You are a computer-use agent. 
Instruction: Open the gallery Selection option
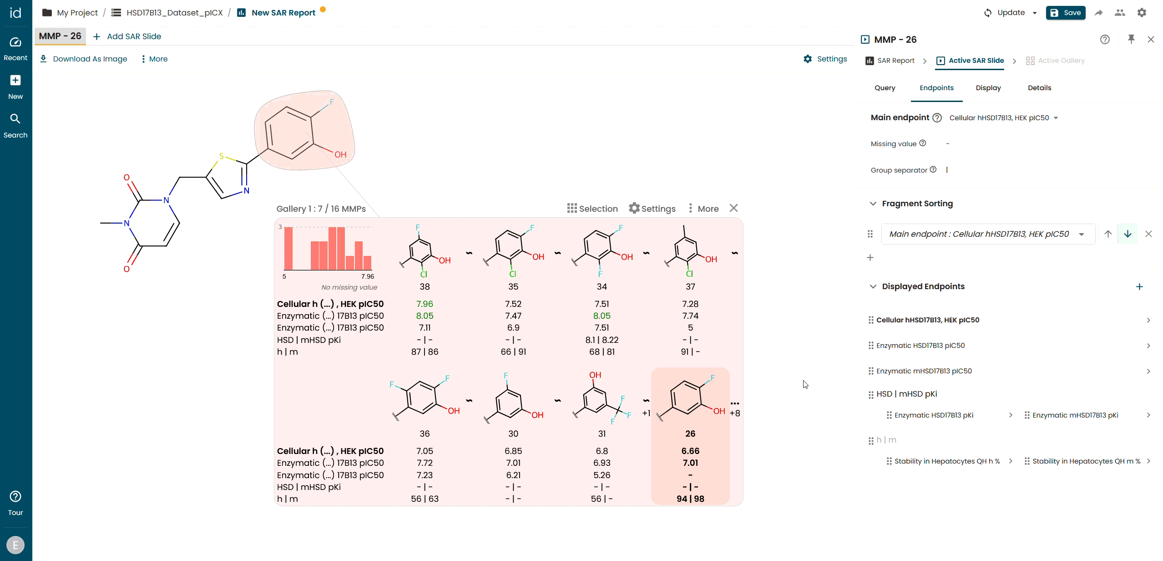click(x=592, y=209)
